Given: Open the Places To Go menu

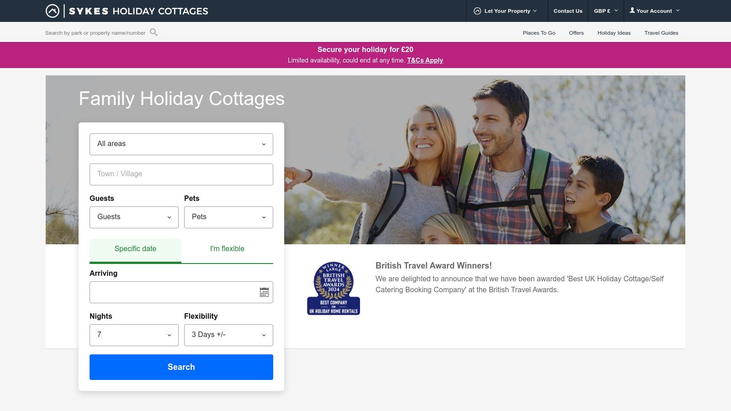Looking at the screenshot, I should (539, 32).
